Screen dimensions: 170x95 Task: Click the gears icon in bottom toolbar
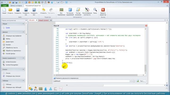tap(31, 89)
